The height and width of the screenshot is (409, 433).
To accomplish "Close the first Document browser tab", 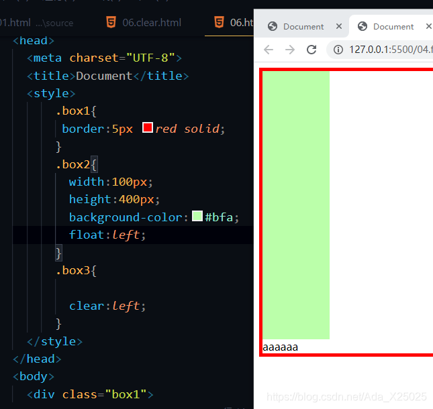I will coord(339,26).
